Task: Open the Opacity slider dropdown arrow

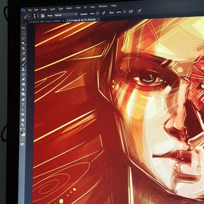Action: click(x=97, y=13)
